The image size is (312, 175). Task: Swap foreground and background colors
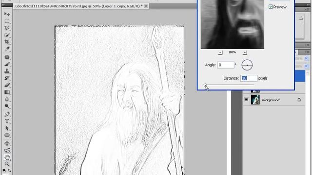9,170
